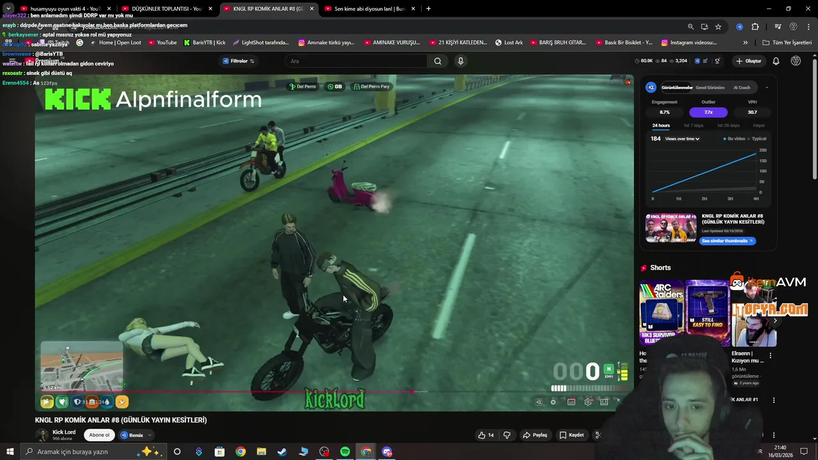Open the Still Easy To Find short
Viewport: 818px width, 460px height.
pyautogui.click(x=707, y=313)
